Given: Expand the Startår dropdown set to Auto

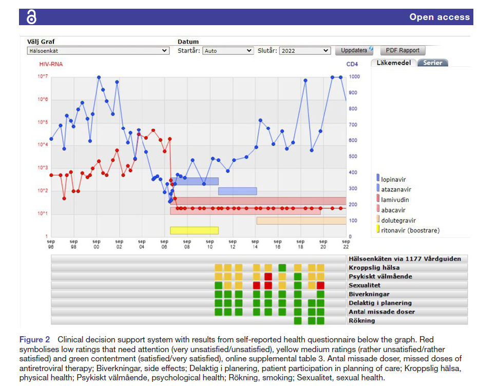Looking at the screenshot, I should point(228,51).
